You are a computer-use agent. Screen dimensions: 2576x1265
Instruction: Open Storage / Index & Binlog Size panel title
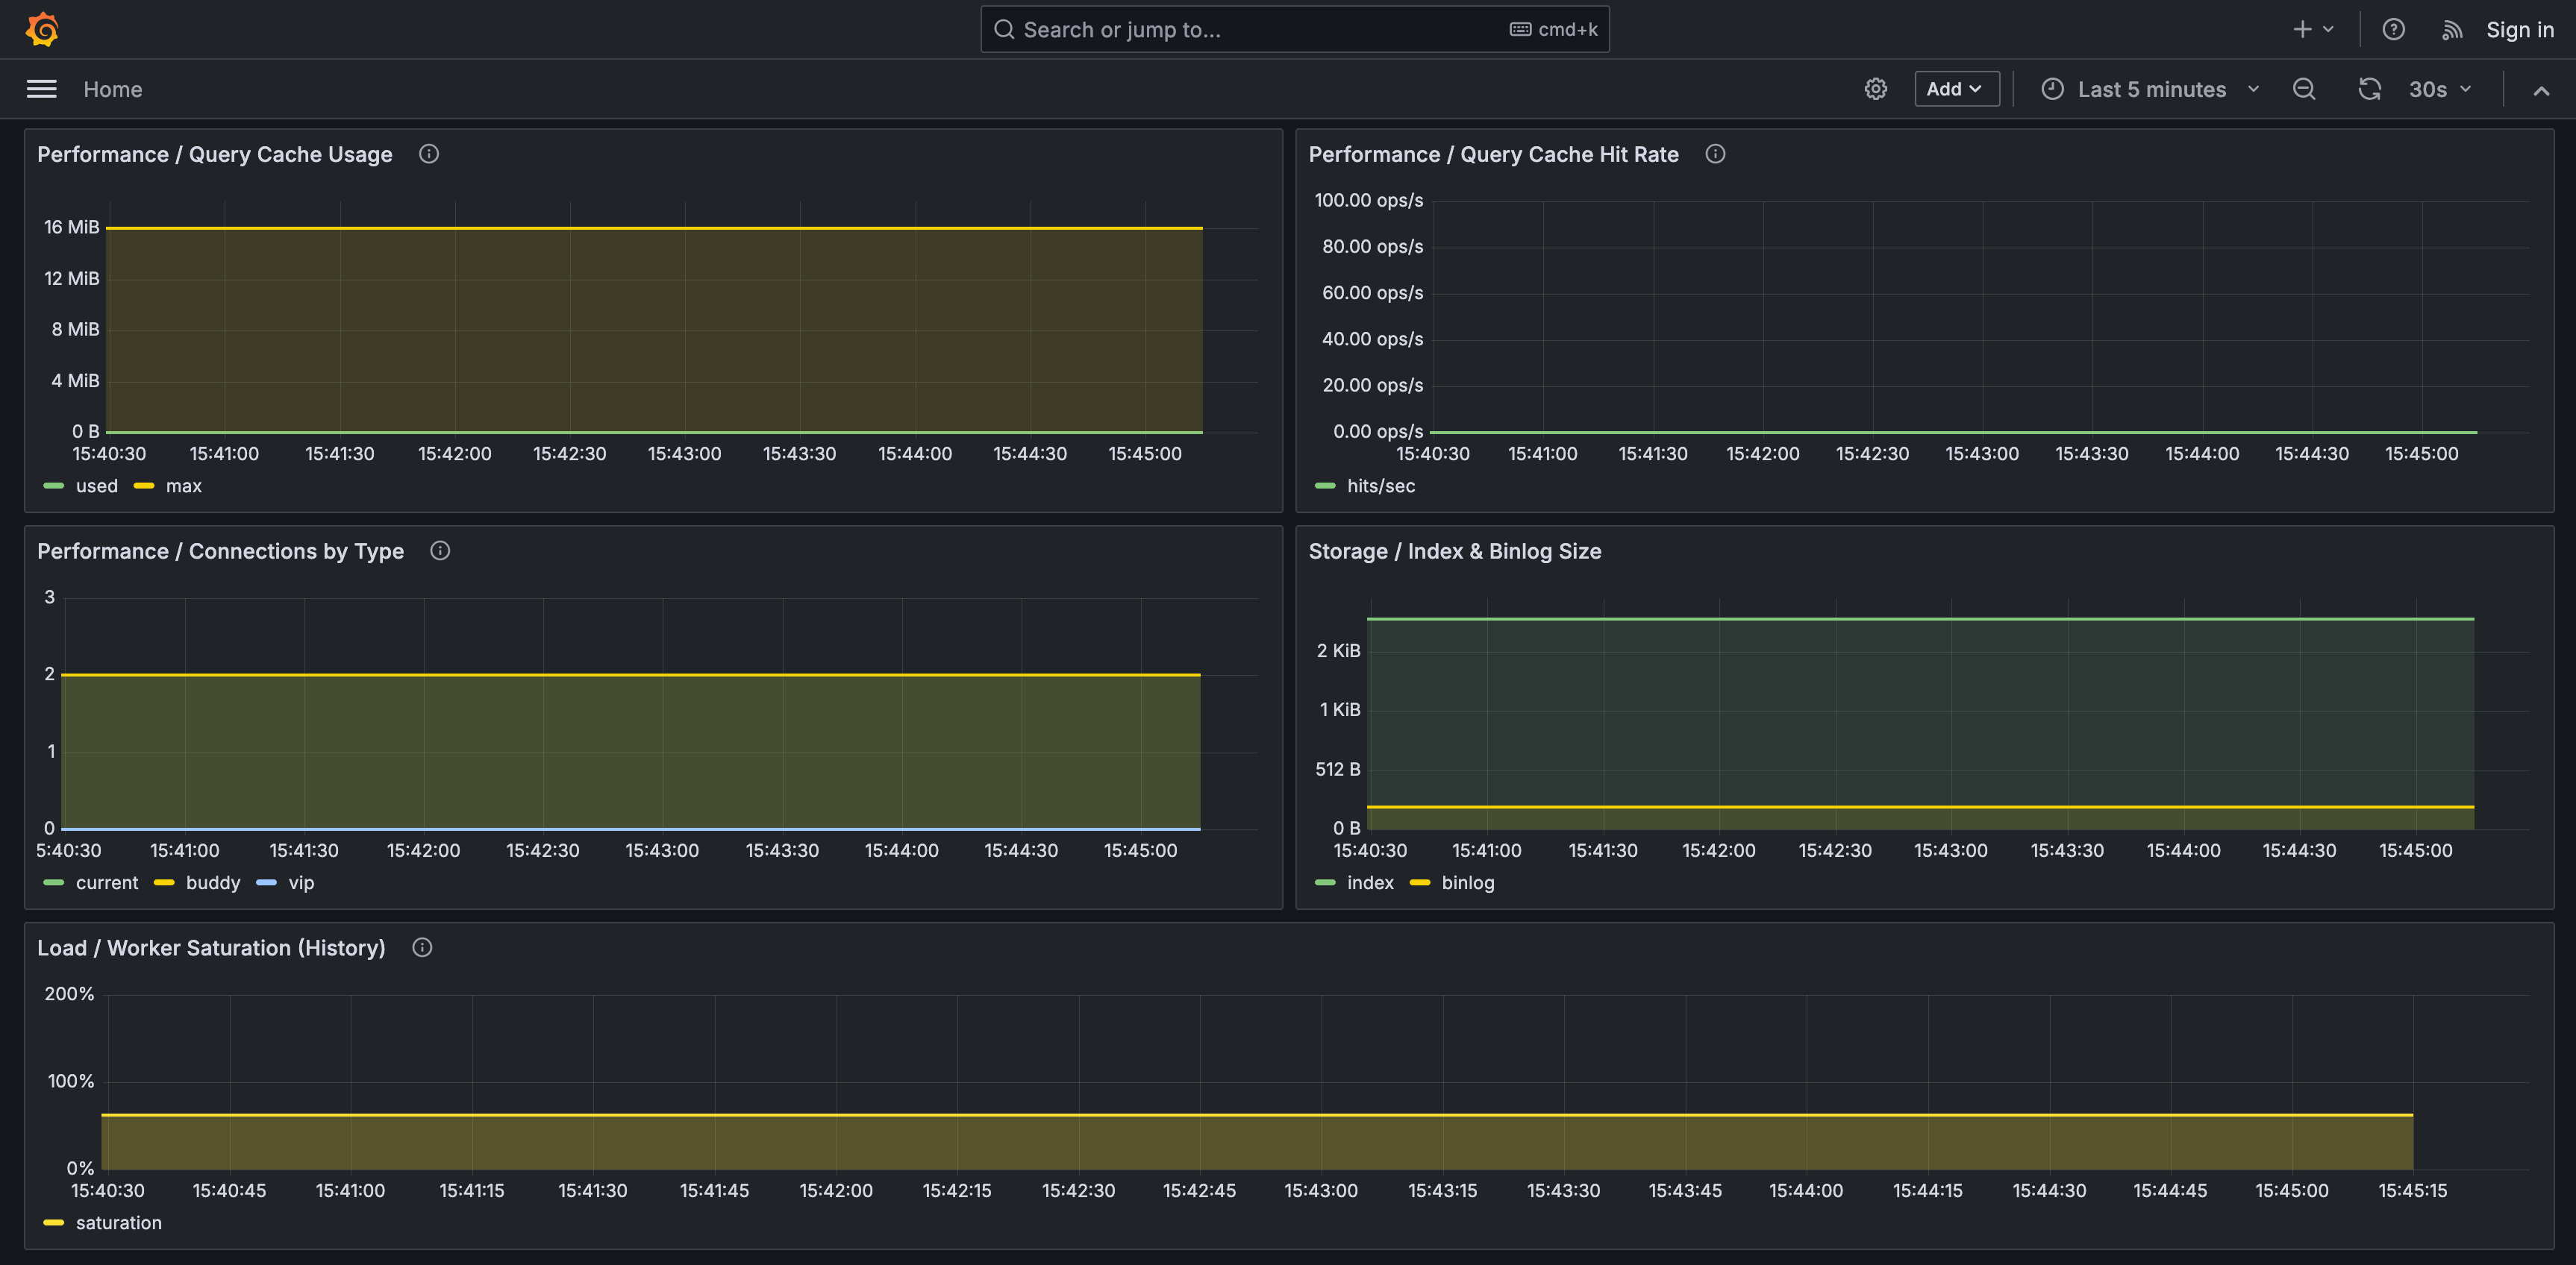[1454, 551]
